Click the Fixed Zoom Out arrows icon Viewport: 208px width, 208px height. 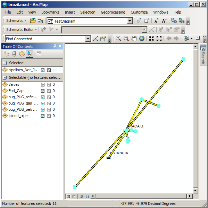[x=159, y=39]
